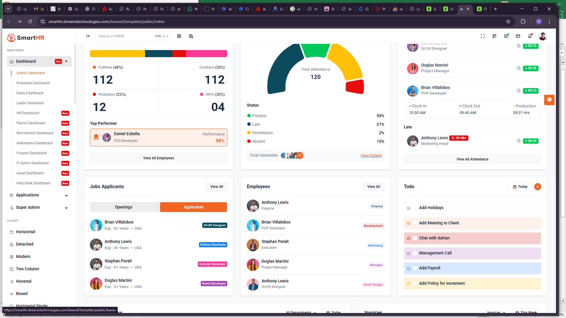Switch to the Openings tab
566x318 pixels.
[123, 207]
